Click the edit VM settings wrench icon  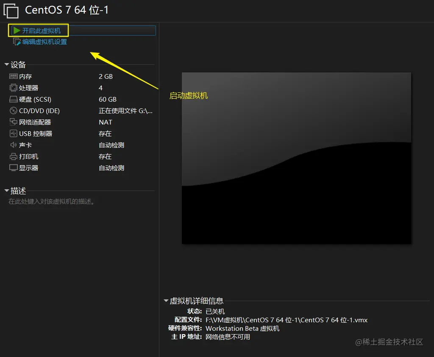tap(17, 42)
